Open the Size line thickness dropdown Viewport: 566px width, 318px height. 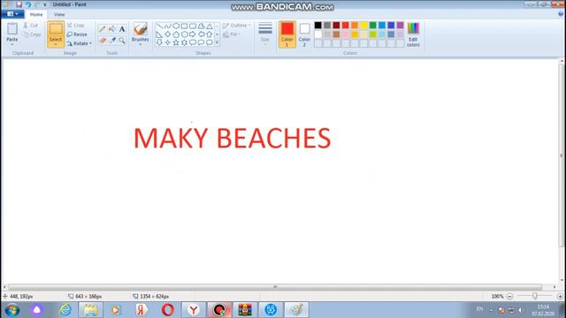(265, 34)
